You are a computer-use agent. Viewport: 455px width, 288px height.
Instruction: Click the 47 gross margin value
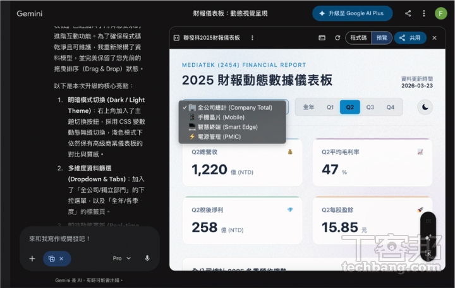(x=330, y=170)
